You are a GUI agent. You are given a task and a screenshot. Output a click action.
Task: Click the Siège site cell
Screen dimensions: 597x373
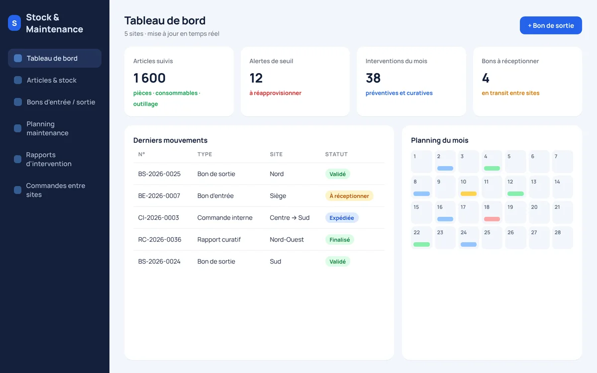pos(278,196)
